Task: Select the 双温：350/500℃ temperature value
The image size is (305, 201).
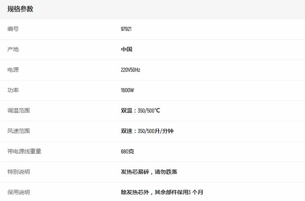Action: (140, 111)
